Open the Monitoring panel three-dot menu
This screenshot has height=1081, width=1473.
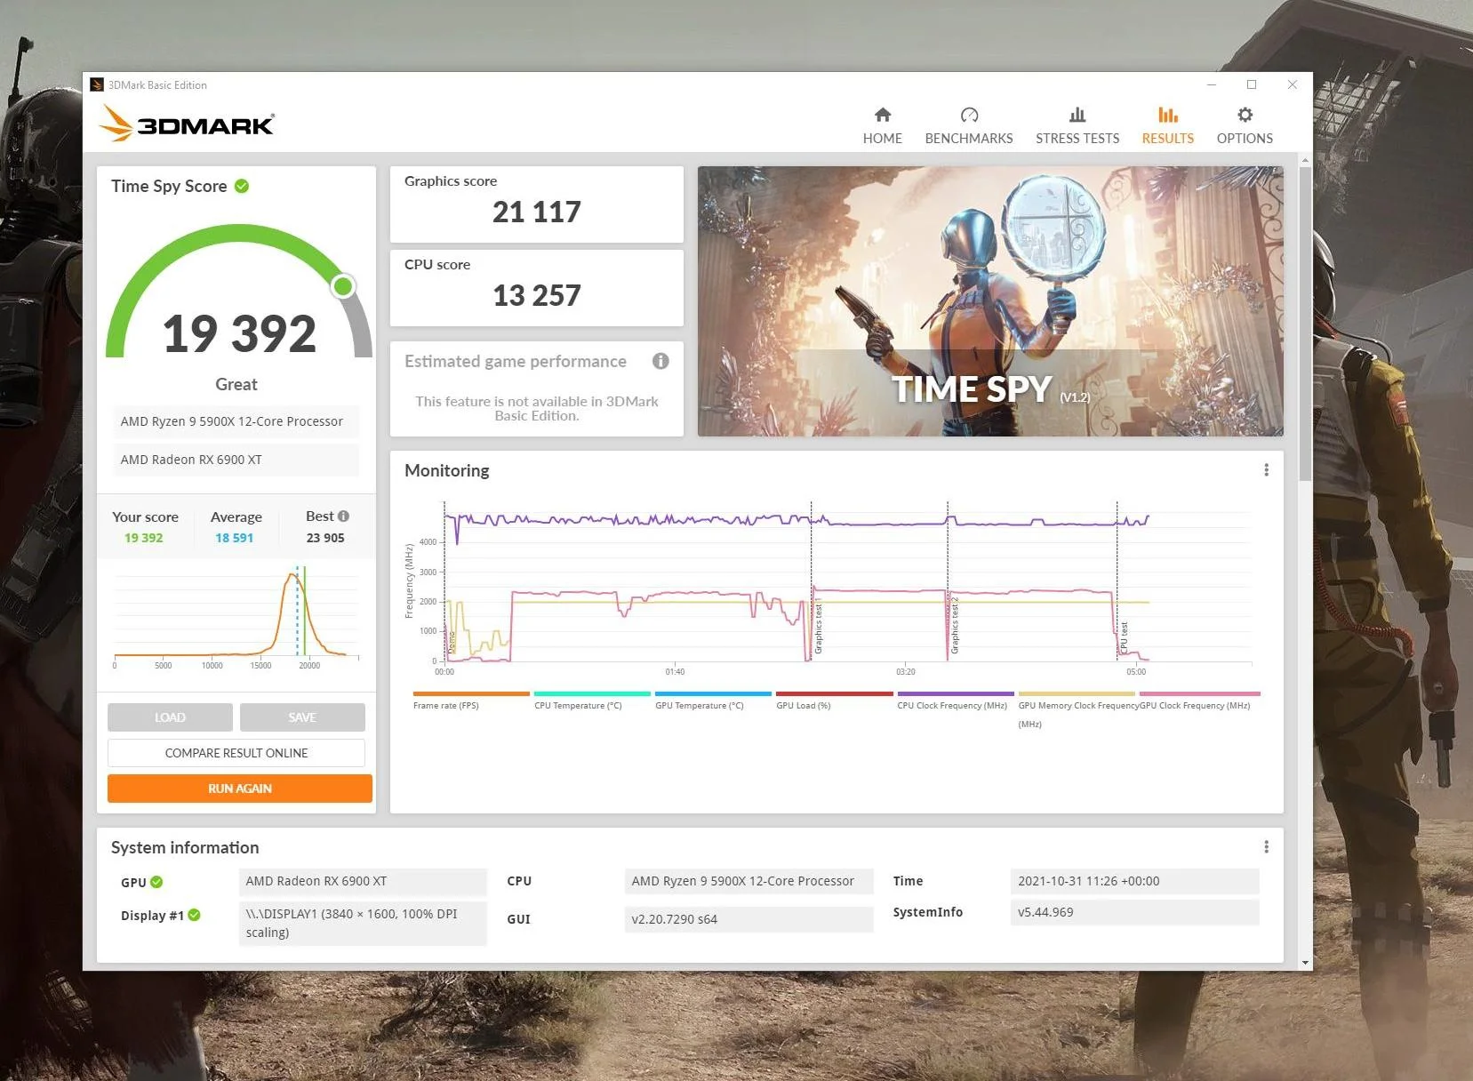click(x=1266, y=470)
